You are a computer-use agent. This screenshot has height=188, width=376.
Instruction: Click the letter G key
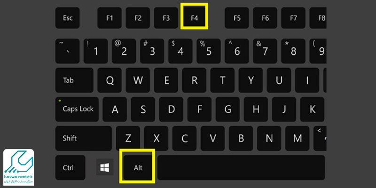tap(227, 109)
